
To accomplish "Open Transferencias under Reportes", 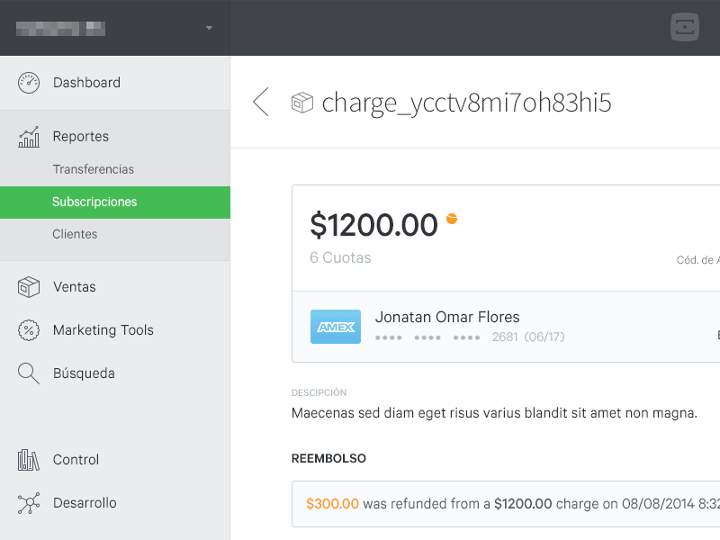I will coord(94,169).
